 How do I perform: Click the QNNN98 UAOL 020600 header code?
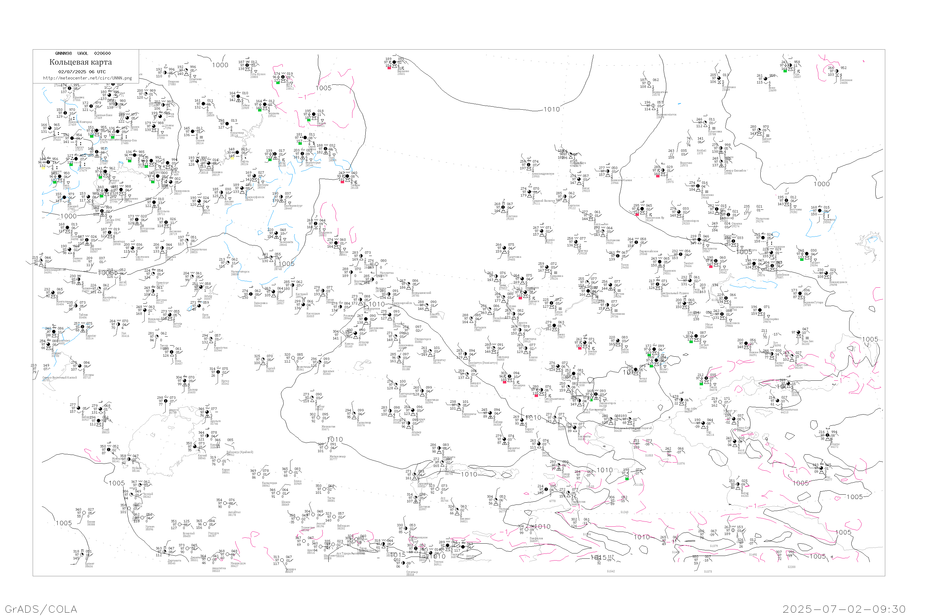pos(83,53)
